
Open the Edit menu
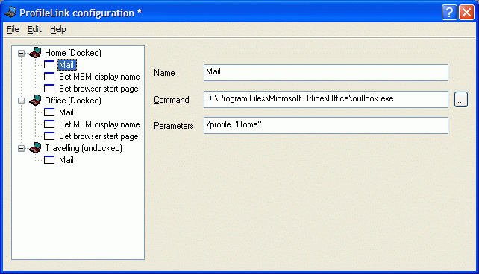[x=34, y=29]
